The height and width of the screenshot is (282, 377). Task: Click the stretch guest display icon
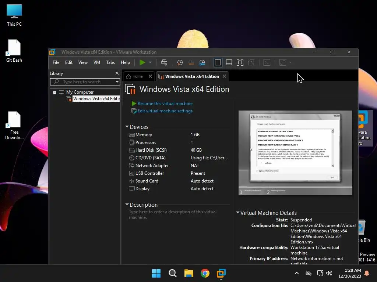point(283,62)
